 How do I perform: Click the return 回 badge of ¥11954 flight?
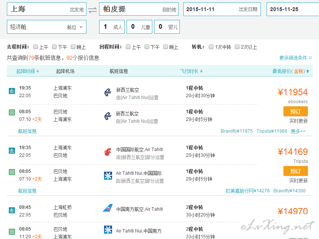(x=12, y=112)
